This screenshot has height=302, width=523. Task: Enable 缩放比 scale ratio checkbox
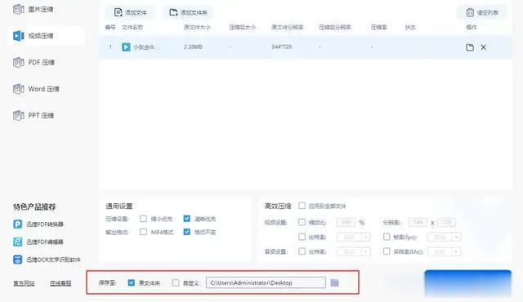(302, 222)
